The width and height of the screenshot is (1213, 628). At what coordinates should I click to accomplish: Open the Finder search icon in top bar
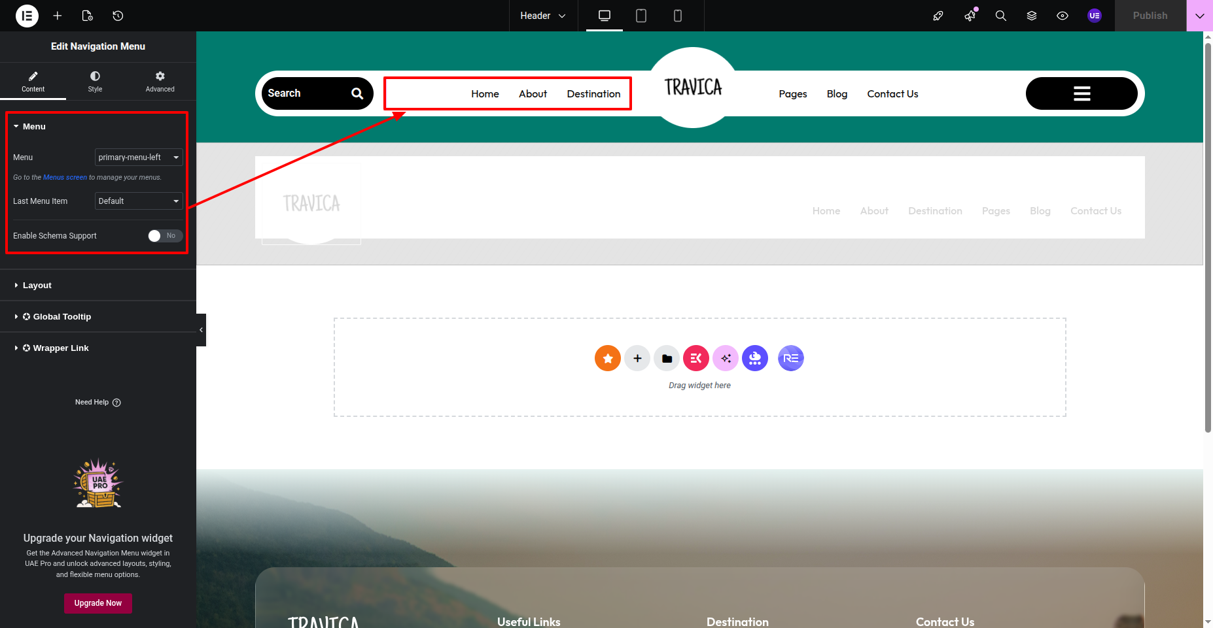click(x=1000, y=16)
